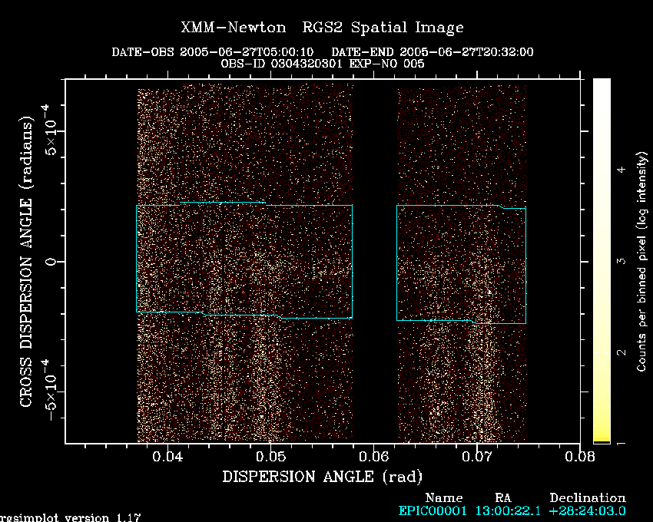
Task: Click the colorbar value 1
Action: pos(622,443)
